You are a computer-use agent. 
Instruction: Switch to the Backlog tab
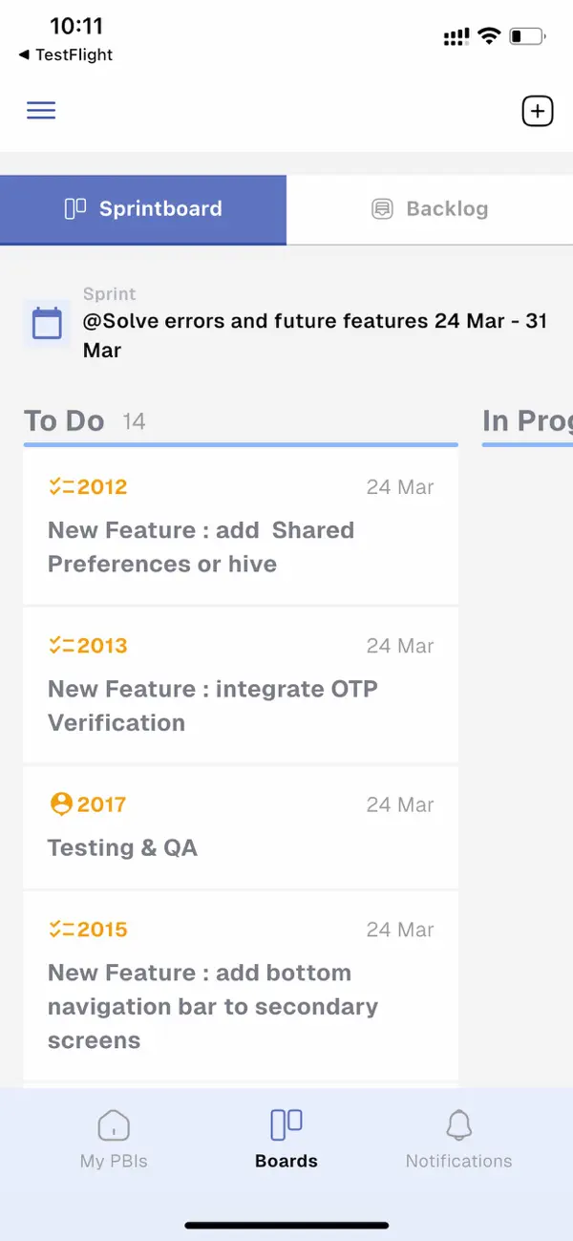coord(429,208)
